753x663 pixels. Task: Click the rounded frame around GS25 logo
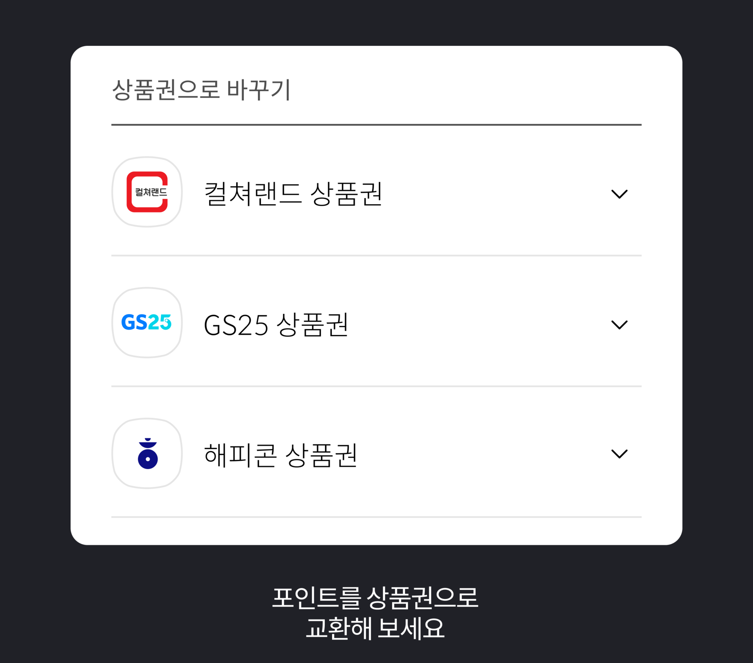pyautogui.click(x=147, y=322)
